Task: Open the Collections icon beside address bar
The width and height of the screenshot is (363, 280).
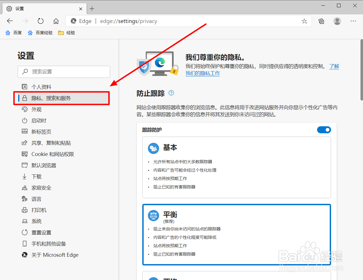Action: tap(321, 21)
